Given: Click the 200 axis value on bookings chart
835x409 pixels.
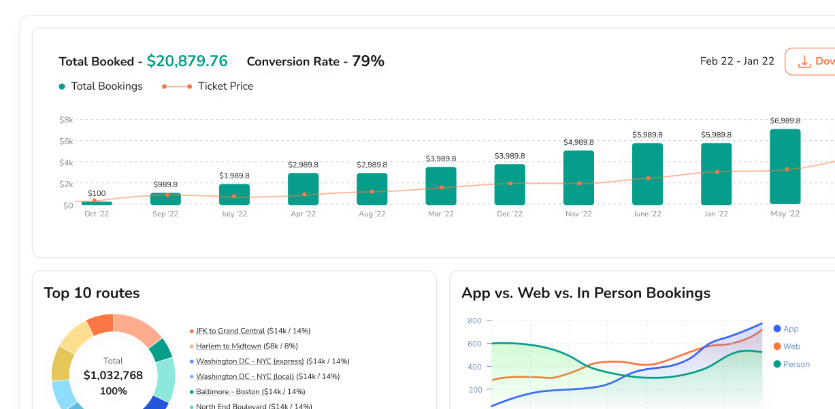Looking at the screenshot, I should 475,390.
